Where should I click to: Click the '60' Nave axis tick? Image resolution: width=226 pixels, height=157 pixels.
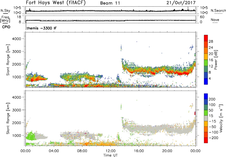point(202,17)
